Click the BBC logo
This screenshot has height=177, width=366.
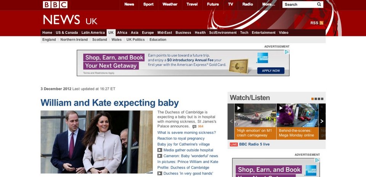pyautogui.click(x=55, y=5)
